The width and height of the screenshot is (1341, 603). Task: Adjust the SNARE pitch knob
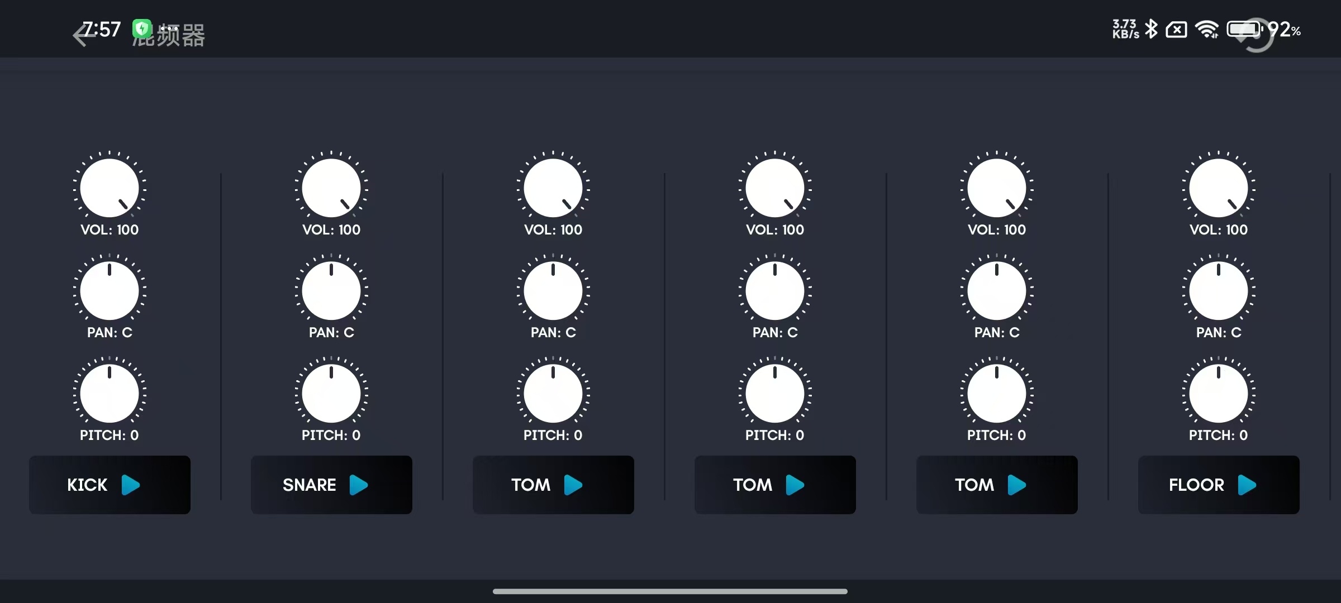(331, 393)
